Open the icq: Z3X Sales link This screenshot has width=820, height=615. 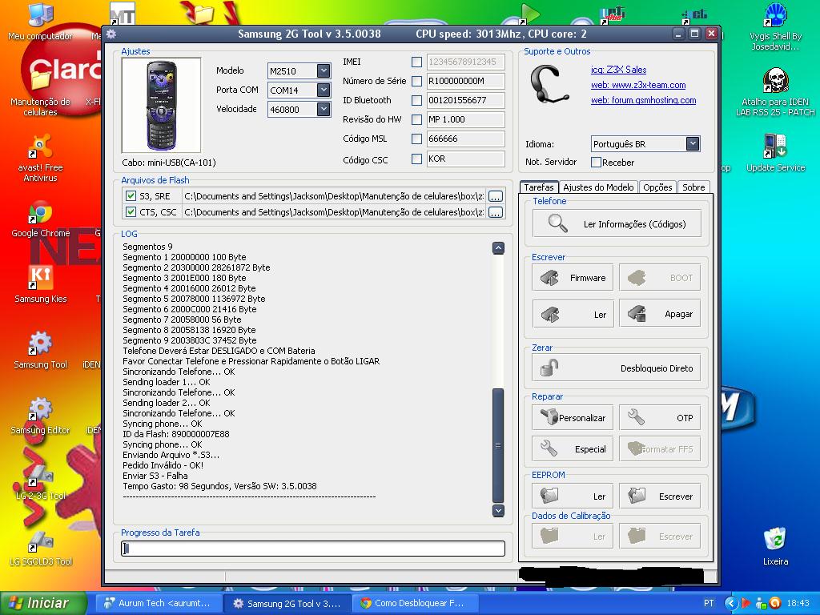pos(619,70)
